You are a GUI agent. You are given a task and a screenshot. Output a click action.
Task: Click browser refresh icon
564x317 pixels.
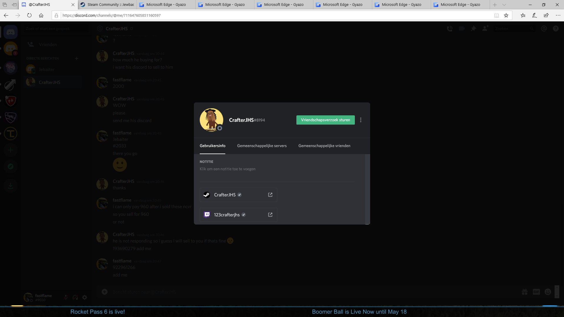point(29,16)
